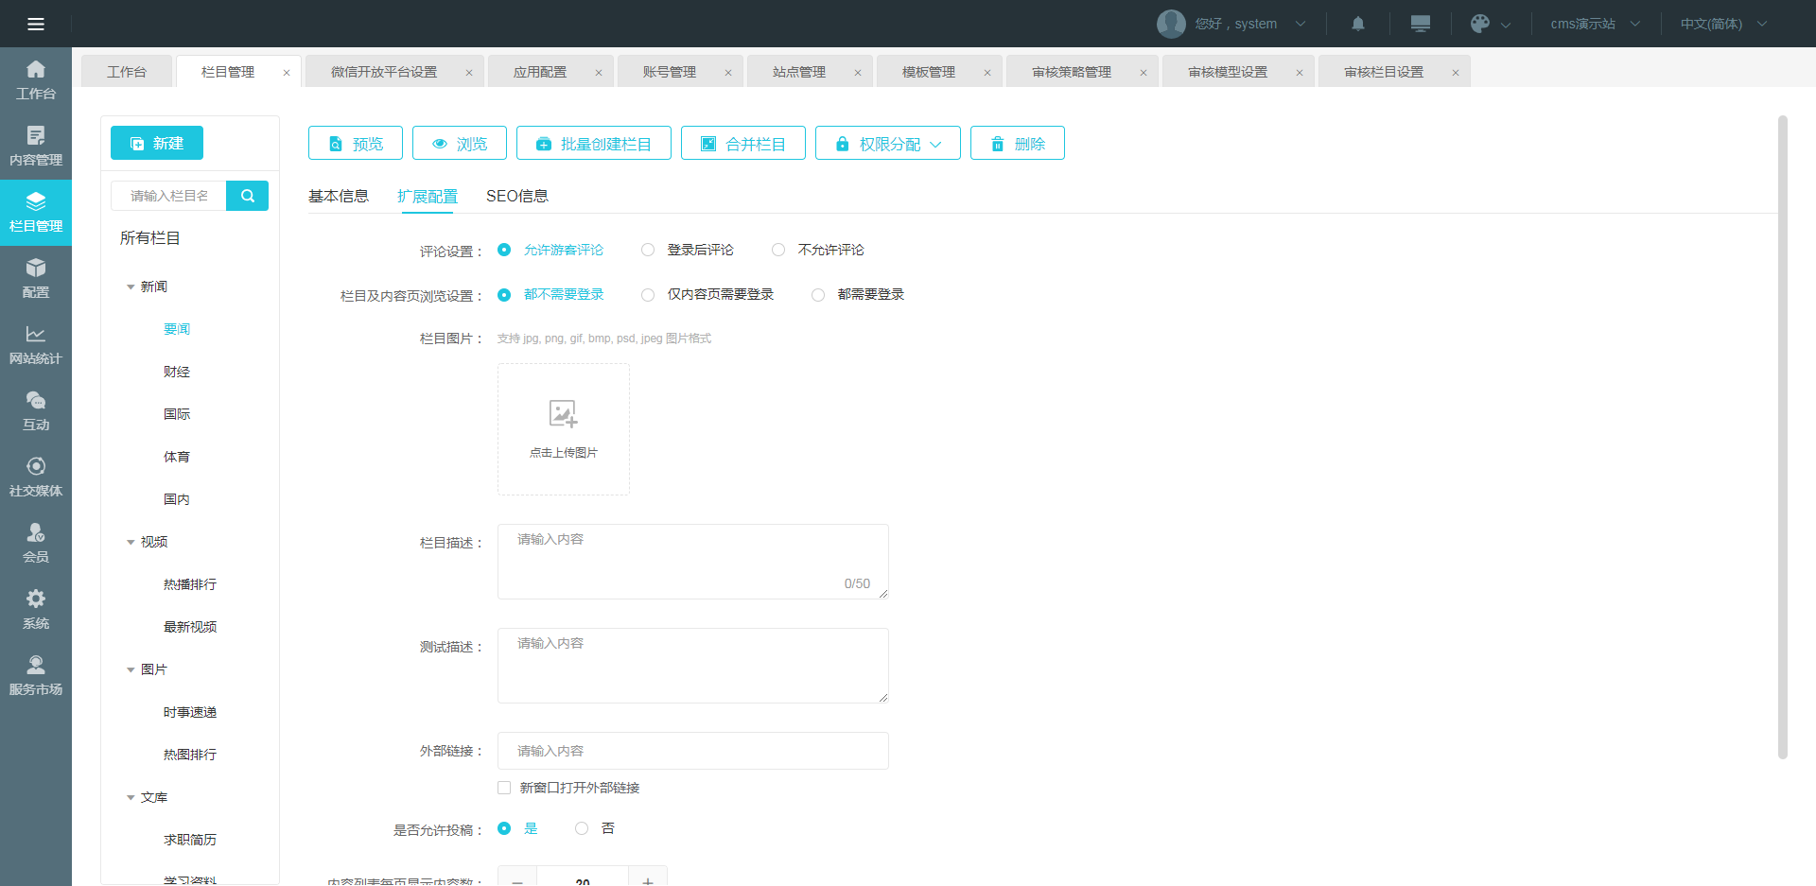Viewport: 1816px width, 886px height.
Task: Collapse the 新闻 tree node
Action: point(131,287)
